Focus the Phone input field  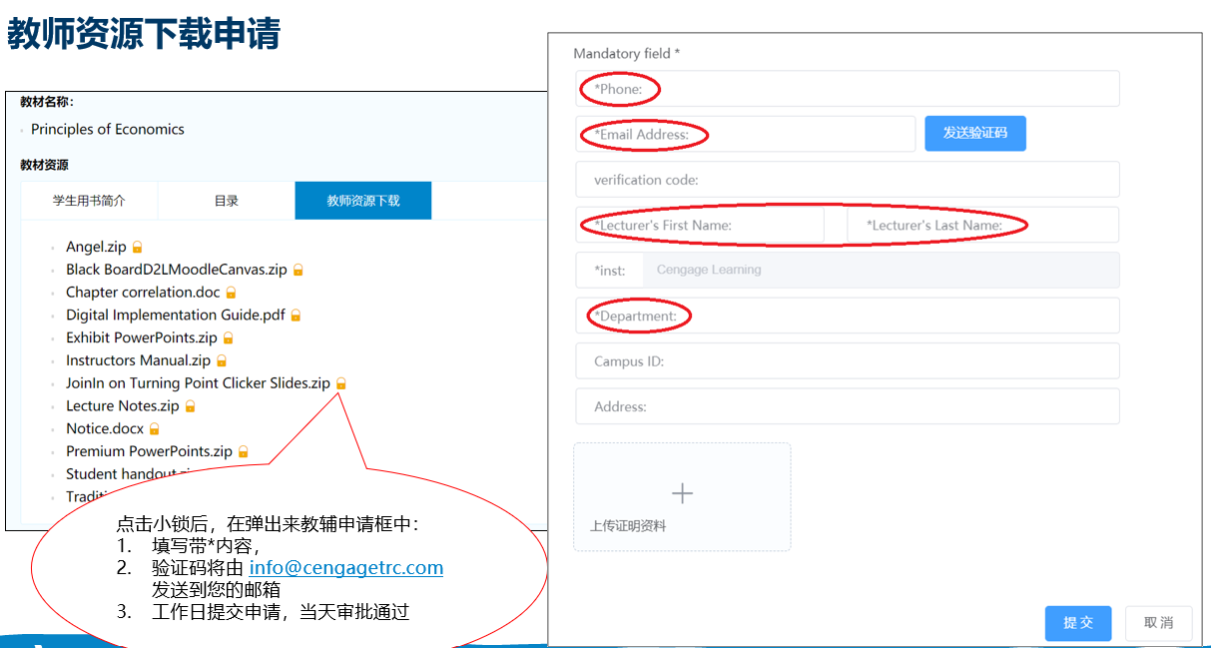pos(847,89)
